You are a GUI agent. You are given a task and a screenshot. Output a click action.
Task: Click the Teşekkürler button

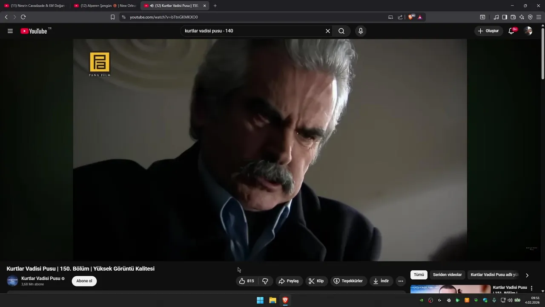pyautogui.click(x=348, y=281)
